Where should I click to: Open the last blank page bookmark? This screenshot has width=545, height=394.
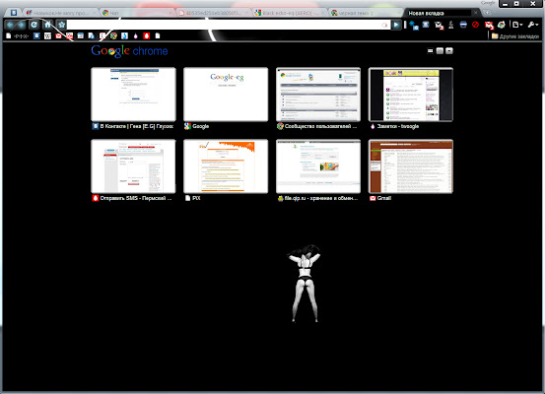[x=158, y=35]
